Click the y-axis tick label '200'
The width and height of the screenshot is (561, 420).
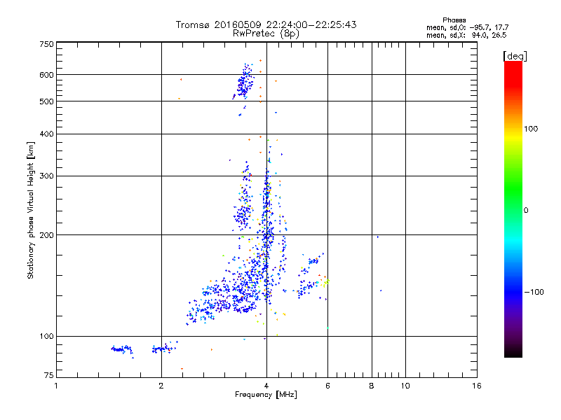[46, 235]
